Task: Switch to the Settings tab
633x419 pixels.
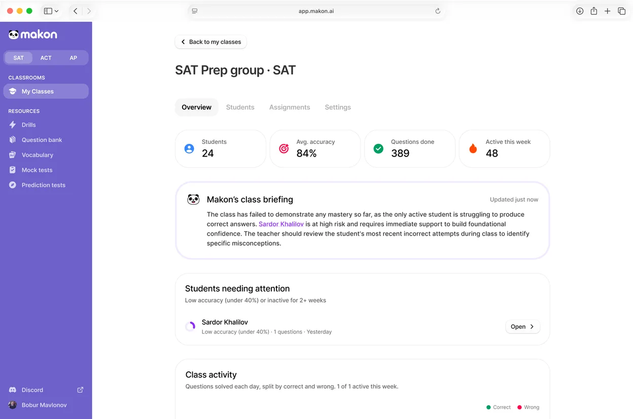Action: [x=338, y=107]
